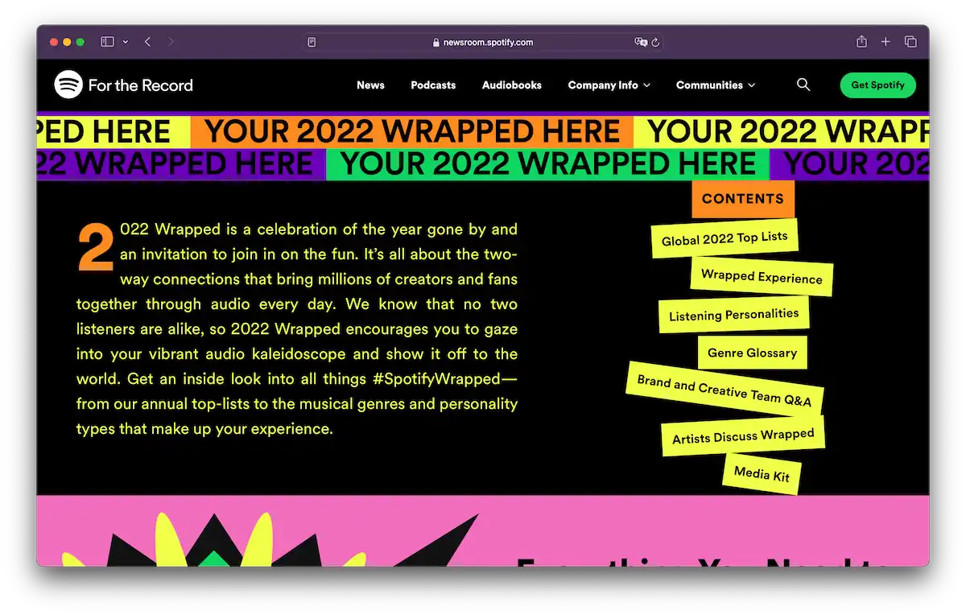Click the green Get Spotify button

(877, 85)
